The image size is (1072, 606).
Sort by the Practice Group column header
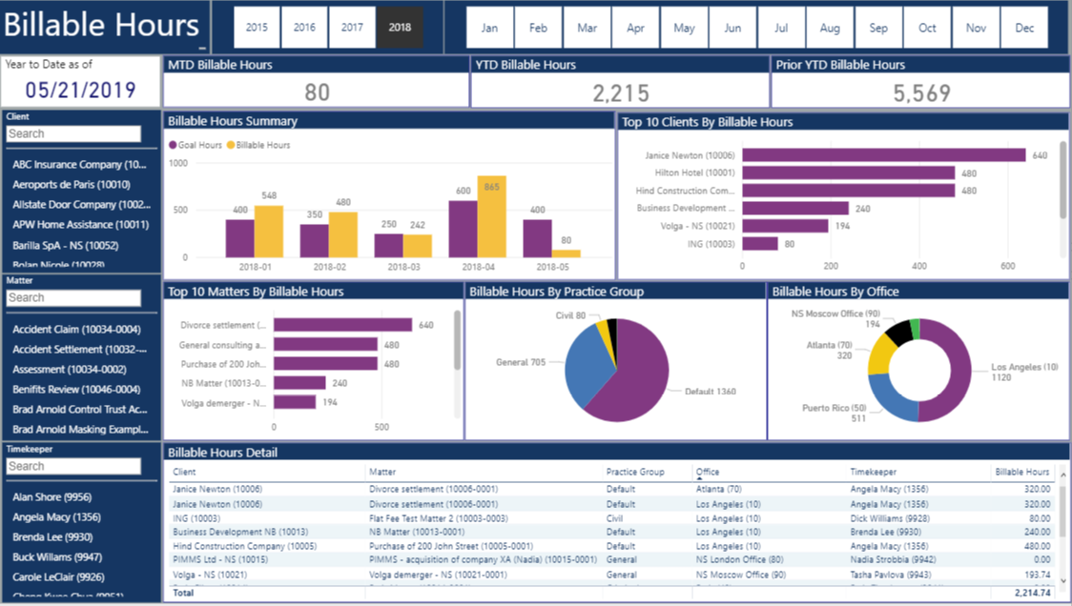[635, 472]
